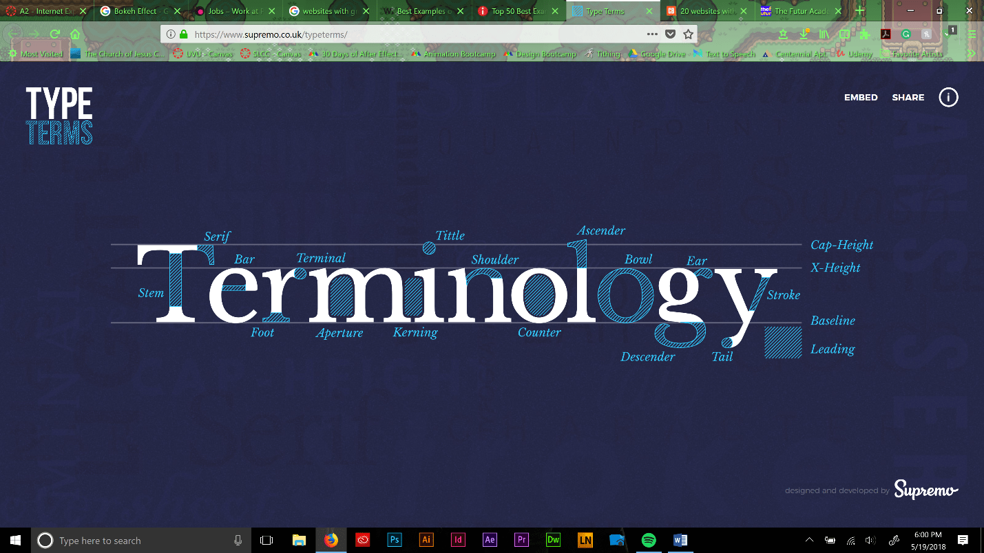The image size is (984, 553).
Task: Open Spotify from the taskbar
Action: pyautogui.click(x=649, y=540)
